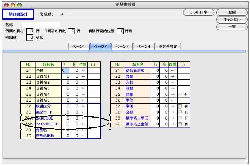Viewport: 250px width, 166px height.
Task: Switch to the ページ1 tab
Action: pyautogui.click(x=78, y=46)
